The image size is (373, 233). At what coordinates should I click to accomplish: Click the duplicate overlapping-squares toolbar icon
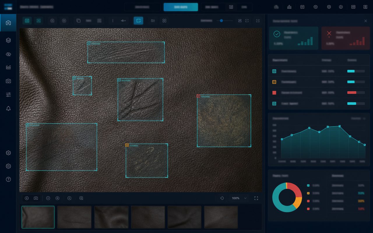pos(78,21)
